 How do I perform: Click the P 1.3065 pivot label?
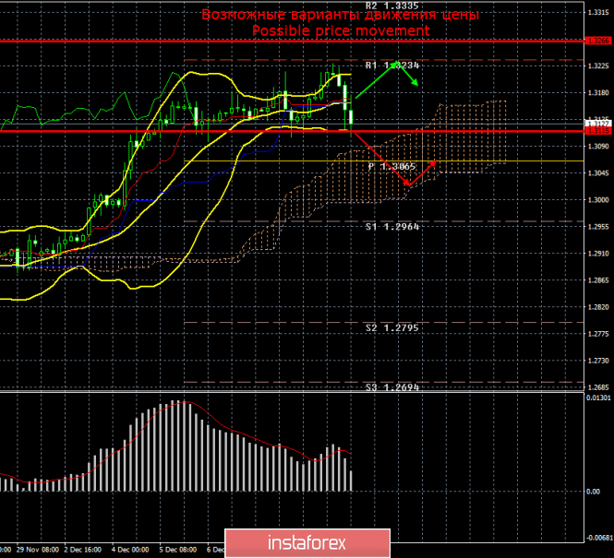[x=393, y=167]
